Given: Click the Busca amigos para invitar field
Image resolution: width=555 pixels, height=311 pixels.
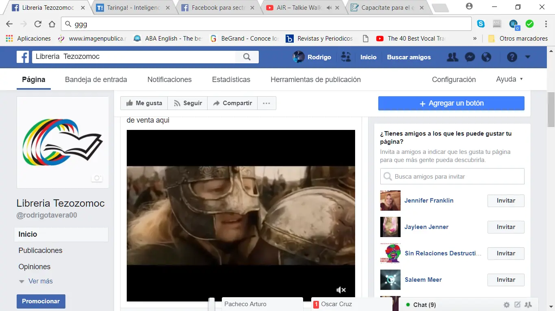Looking at the screenshot, I should click(452, 177).
